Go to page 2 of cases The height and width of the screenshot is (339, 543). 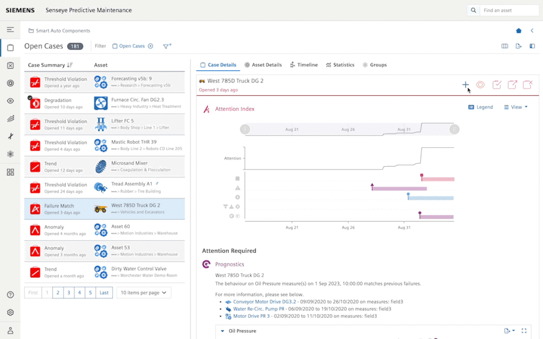[x=58, y=292]
